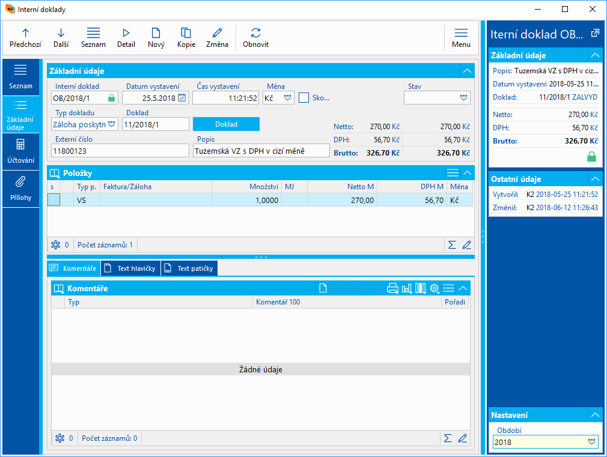
Task: Click the Kopie copy icon
Action: [x=186, y=33]
